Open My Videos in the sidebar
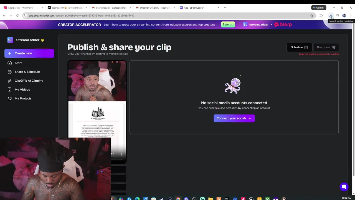355x200 pixels. [22, 89]
